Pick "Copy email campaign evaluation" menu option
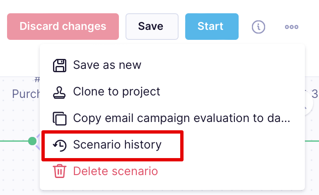The image size is (319, 195). tap(181, 118)
